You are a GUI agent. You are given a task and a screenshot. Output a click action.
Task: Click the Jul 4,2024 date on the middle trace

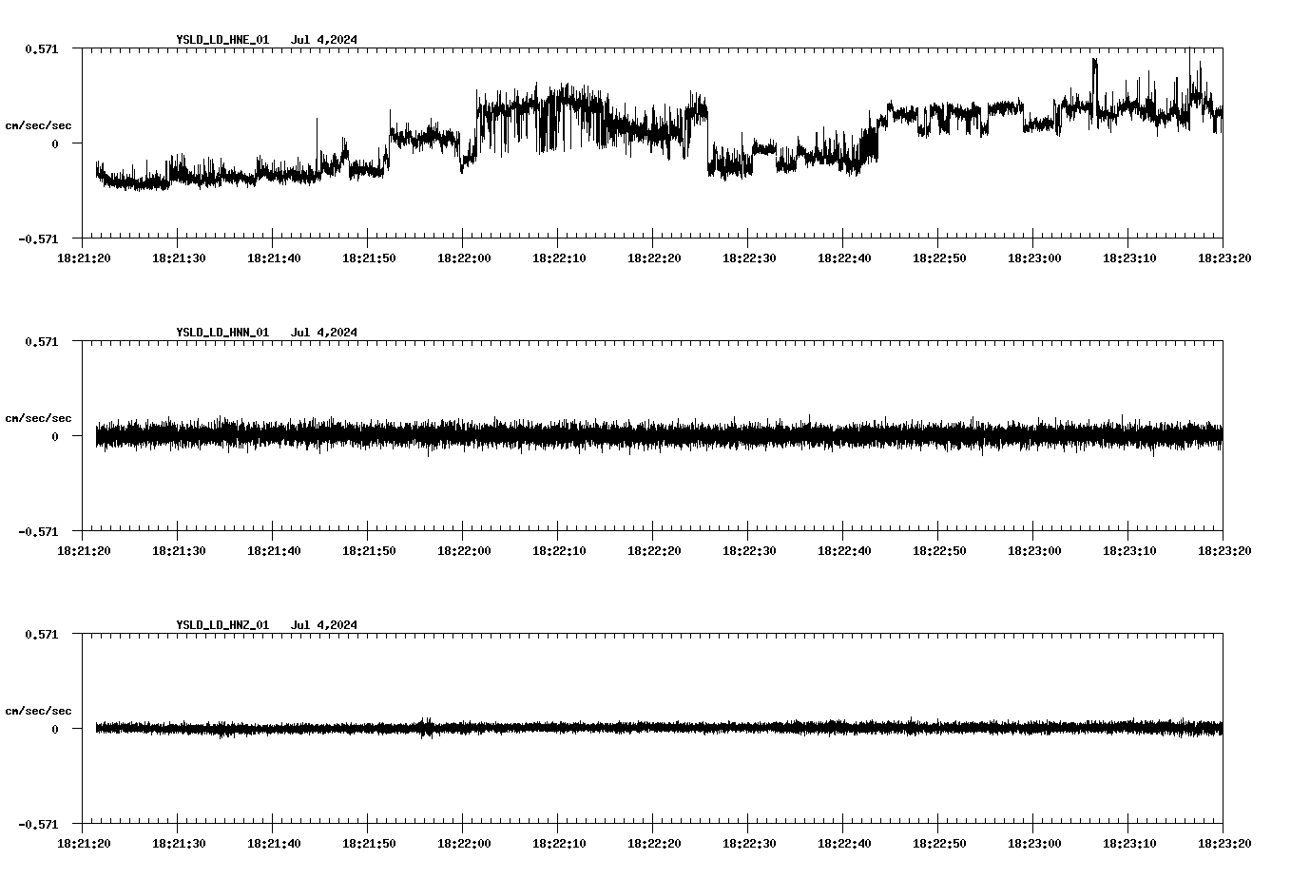click(326, 332)
